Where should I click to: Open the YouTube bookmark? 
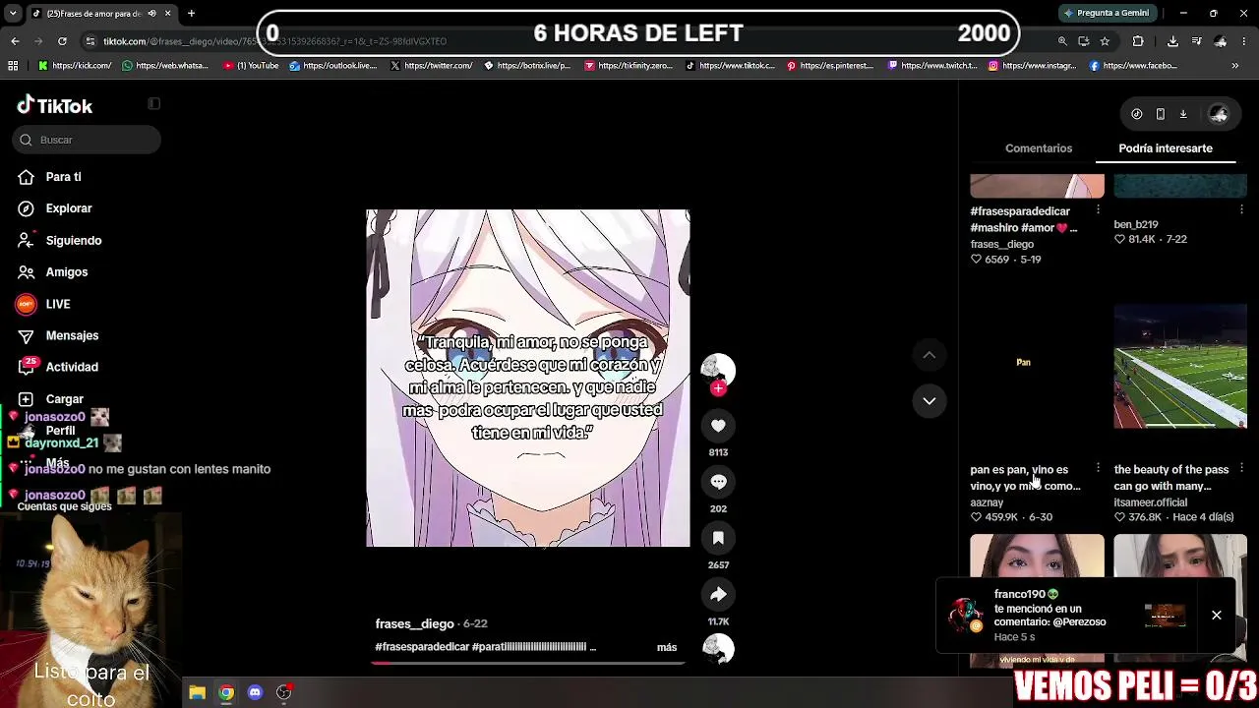[251, 66]
